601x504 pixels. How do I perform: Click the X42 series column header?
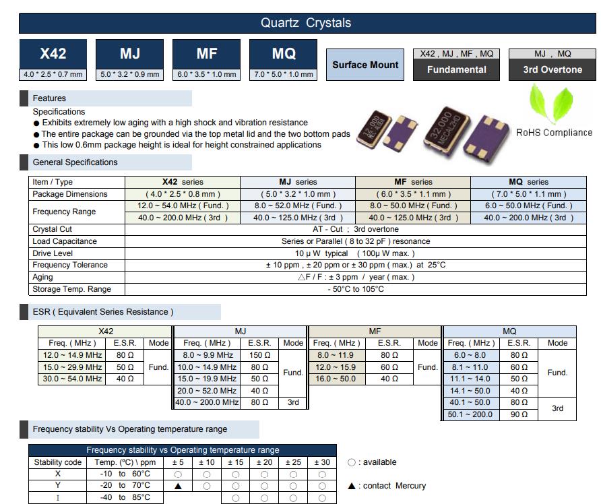click(x=183, y=182)
